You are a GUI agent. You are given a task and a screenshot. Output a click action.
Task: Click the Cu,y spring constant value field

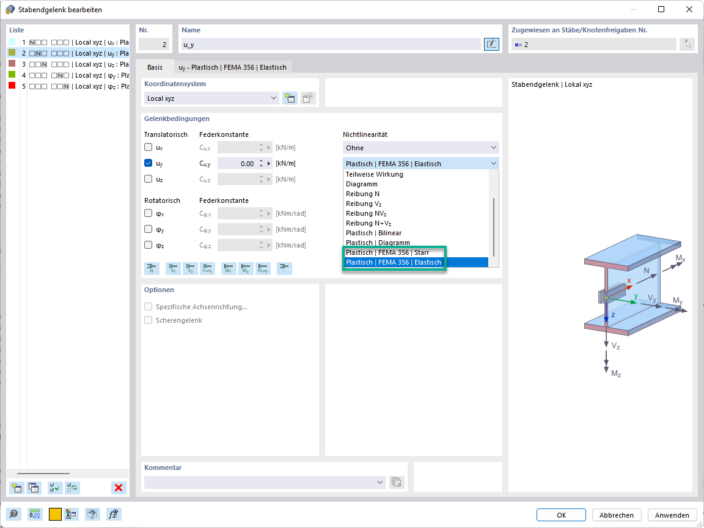tap(237, 163)
